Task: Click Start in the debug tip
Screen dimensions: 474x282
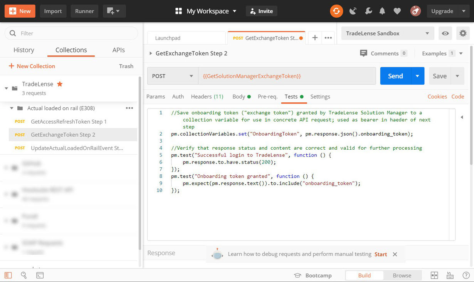Action: click(381, 254)
